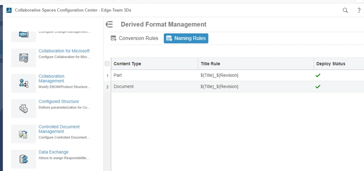Open the help question mark icon

[x=359, y=11]
